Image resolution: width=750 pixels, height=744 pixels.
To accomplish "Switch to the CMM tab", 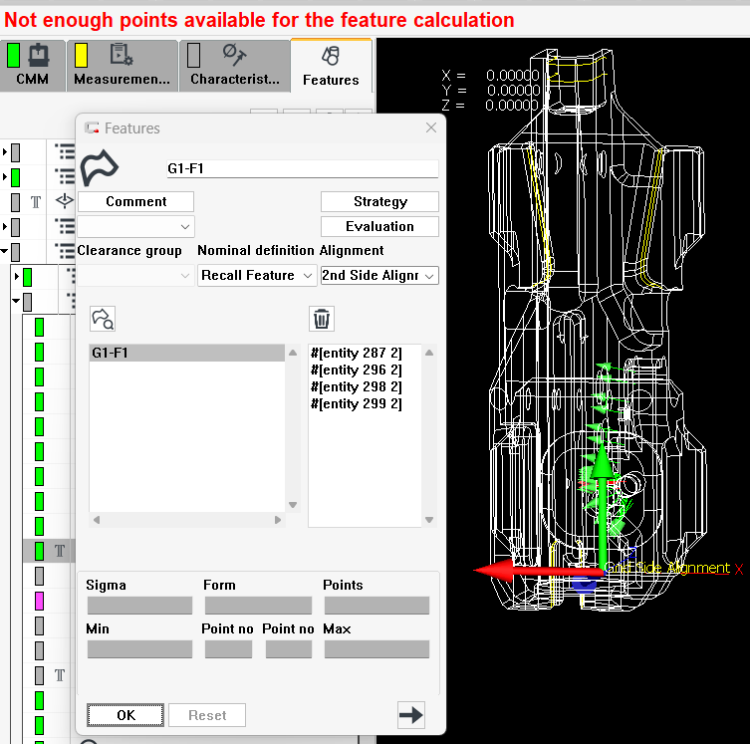I will (x=33, y=66).
